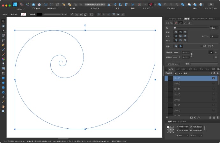Select the Hand view tool

coord(3,107)
